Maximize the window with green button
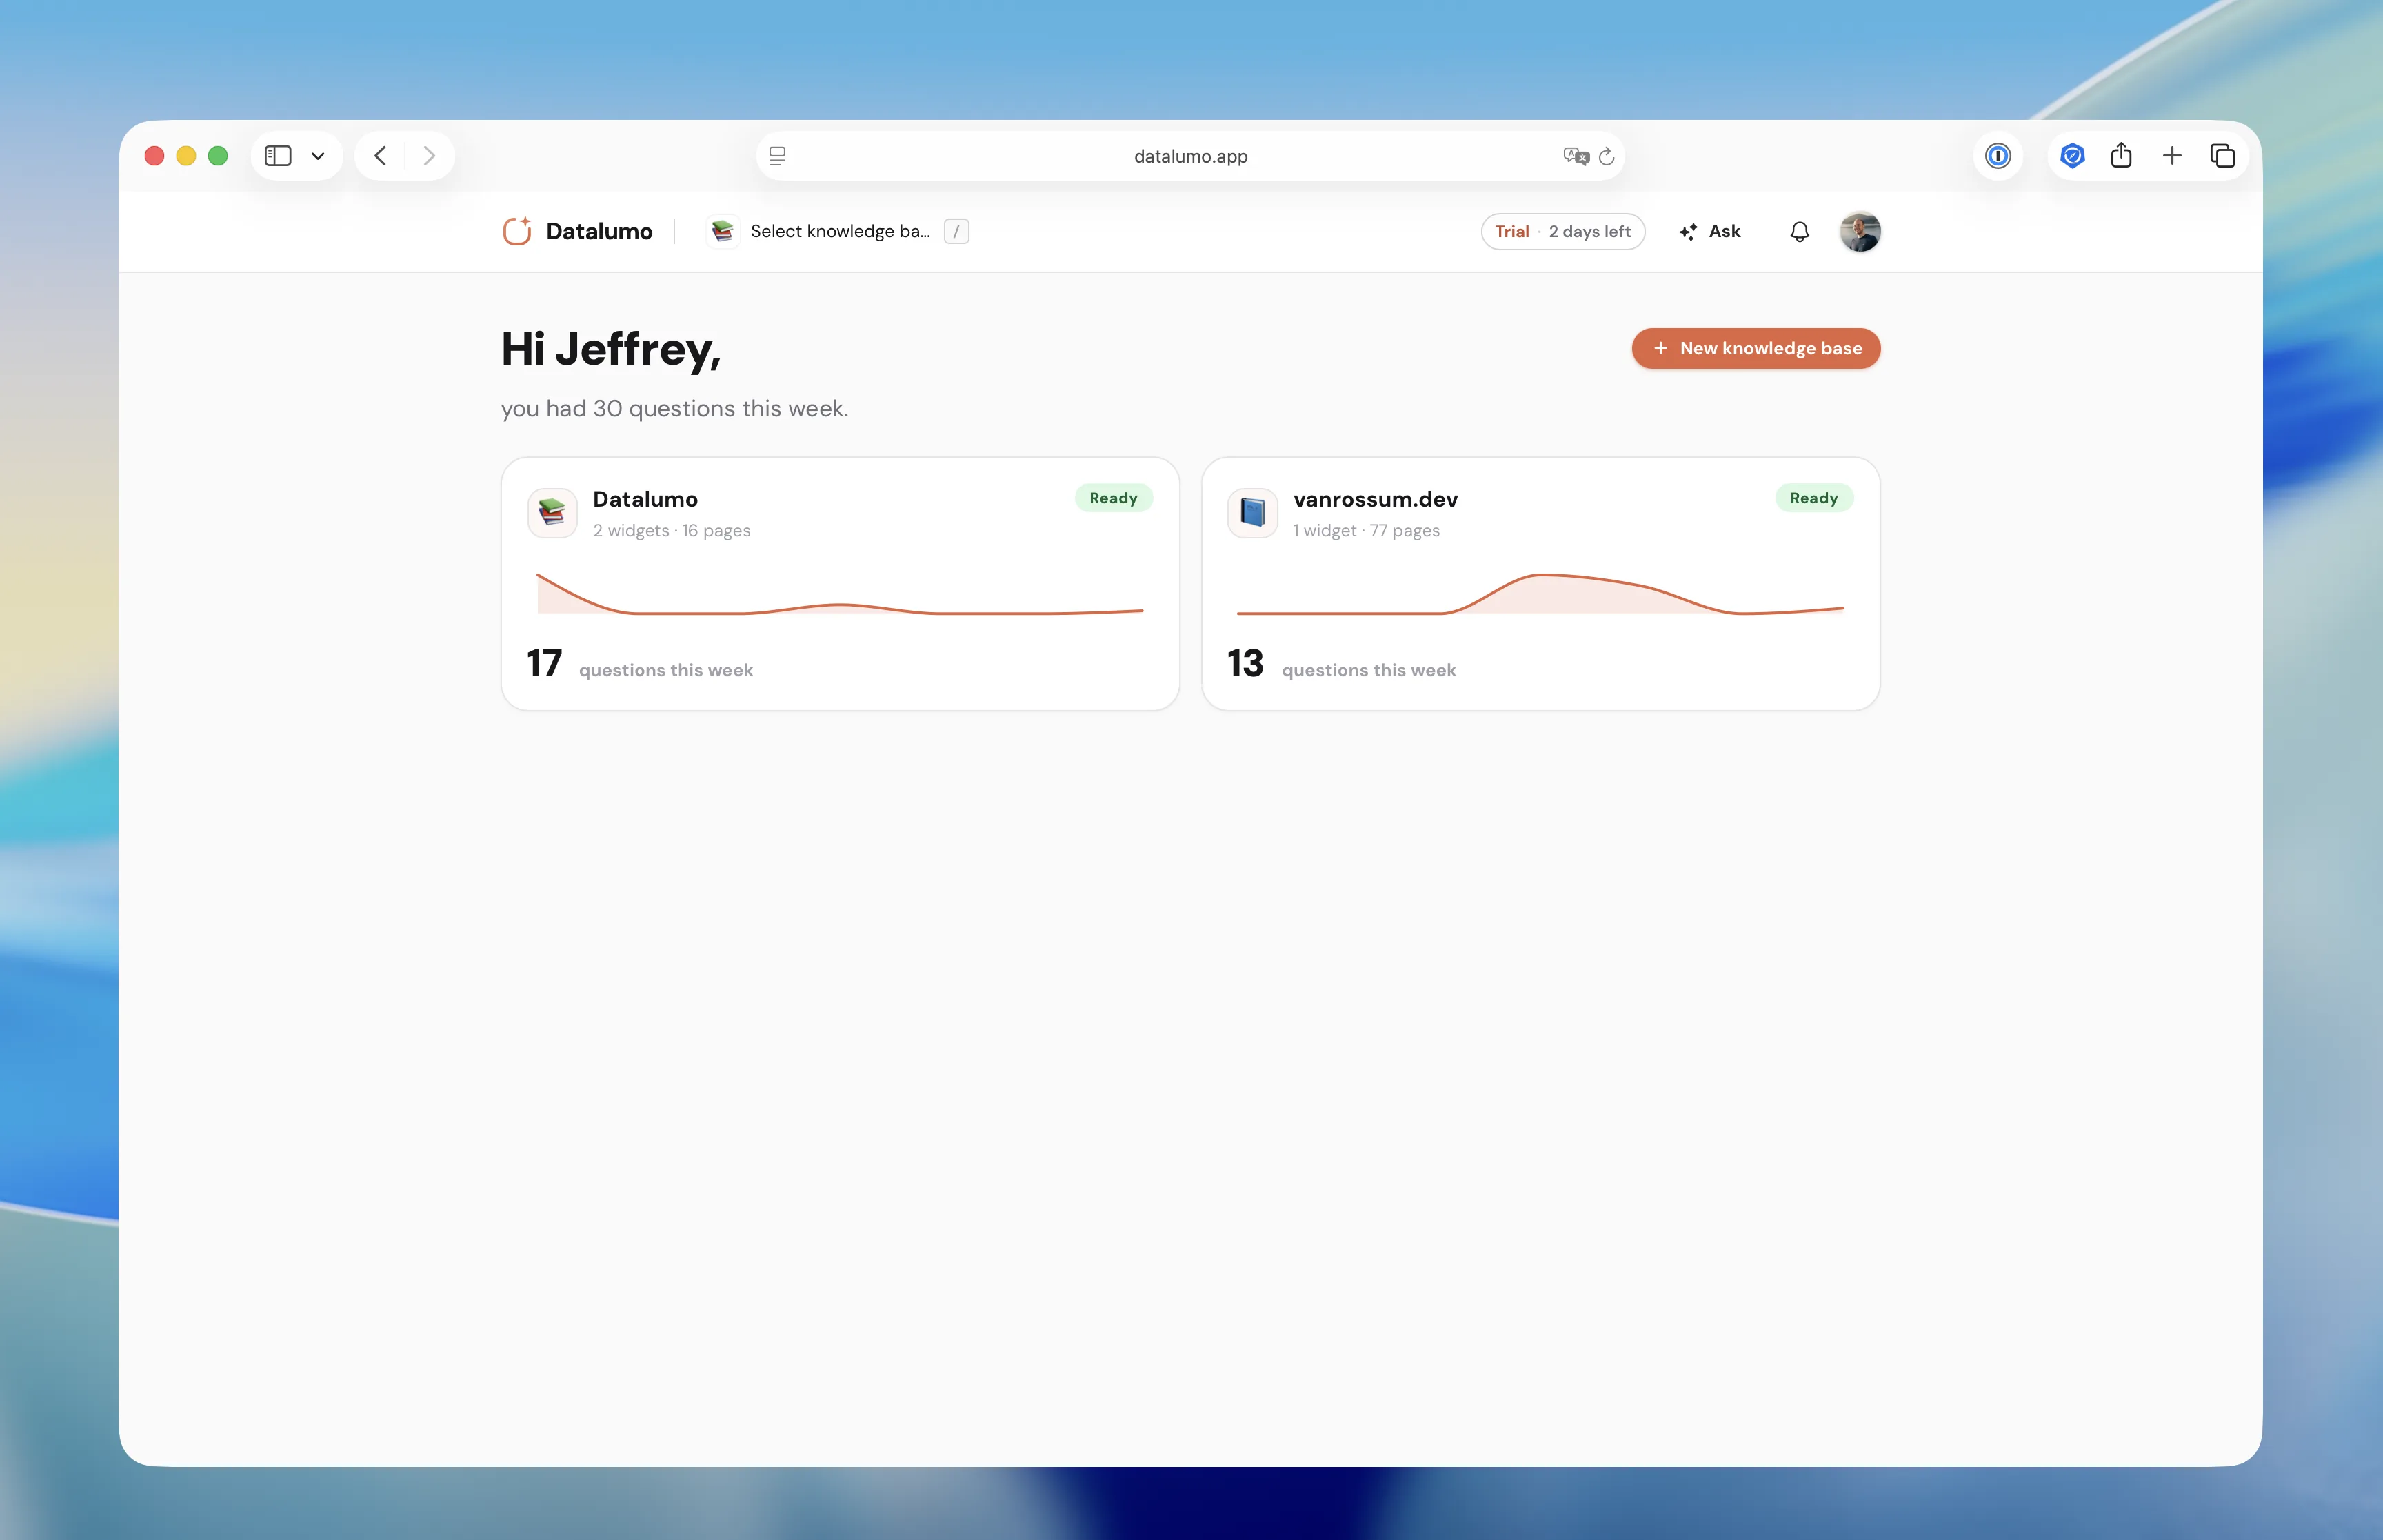 218,156
